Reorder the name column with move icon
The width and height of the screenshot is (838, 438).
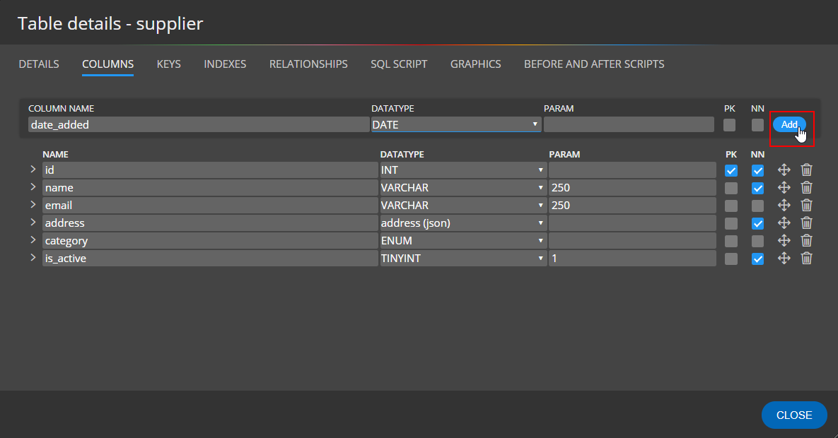point(784,187)
